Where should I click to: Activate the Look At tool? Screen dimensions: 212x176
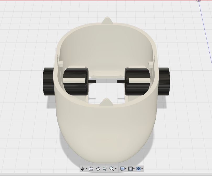pyautogui.click(x=91, y=169)
